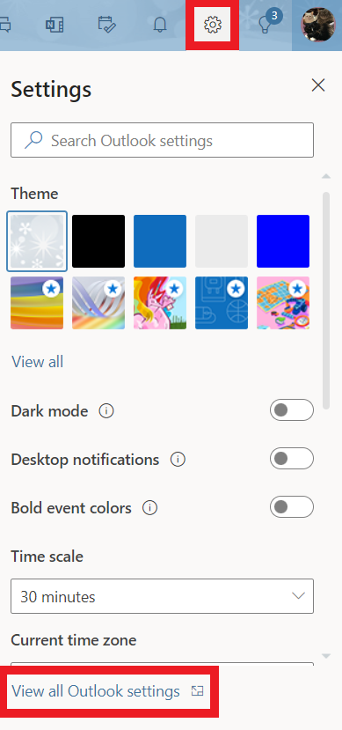The image size is (342, 730).
Task: Open the lightbulb tips icon
Action: (x=266, y=24)
